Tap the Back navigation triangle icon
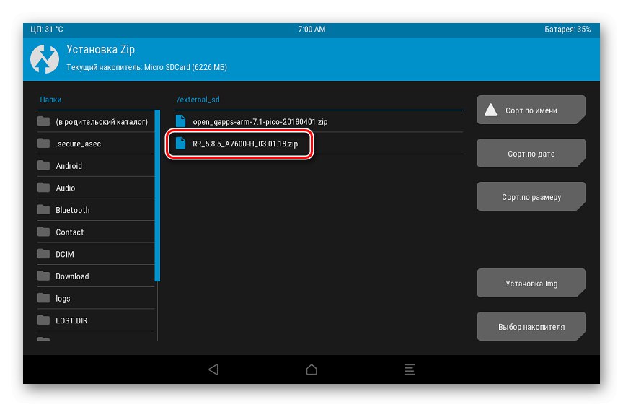Screen dimensions: 623x407 click(x=213, y=369)
